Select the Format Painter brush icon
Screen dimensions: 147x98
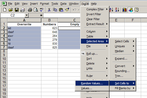point(67,10)
